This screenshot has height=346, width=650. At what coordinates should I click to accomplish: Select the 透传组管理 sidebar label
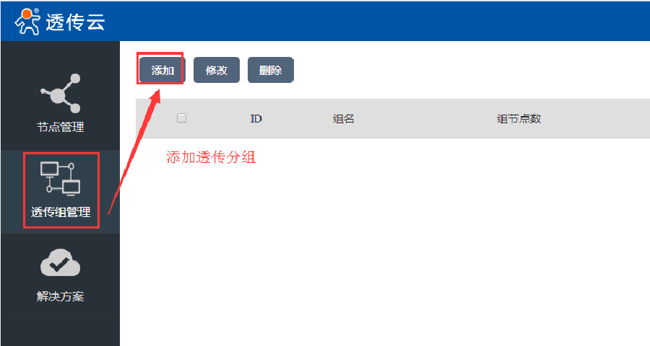click(x=61, y=212)
